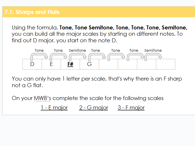Open the '1 - E major' link
This screenshot has width=195, height=146.
(x=54, y=108)
